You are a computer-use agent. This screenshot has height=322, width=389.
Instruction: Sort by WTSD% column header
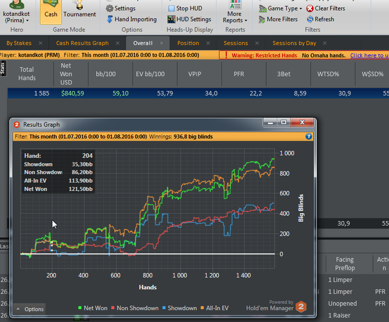328,74
